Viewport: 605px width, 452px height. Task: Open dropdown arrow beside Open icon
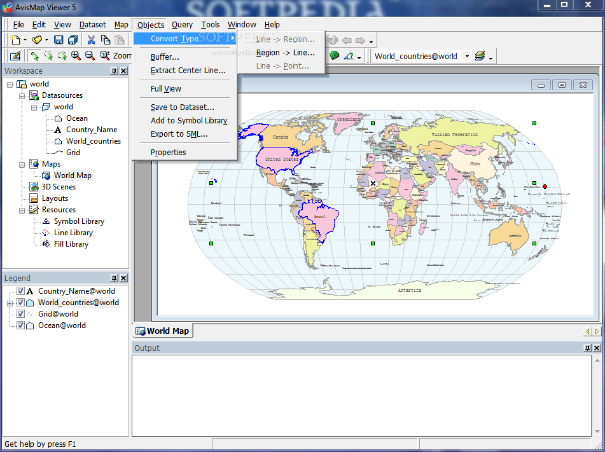46,40
